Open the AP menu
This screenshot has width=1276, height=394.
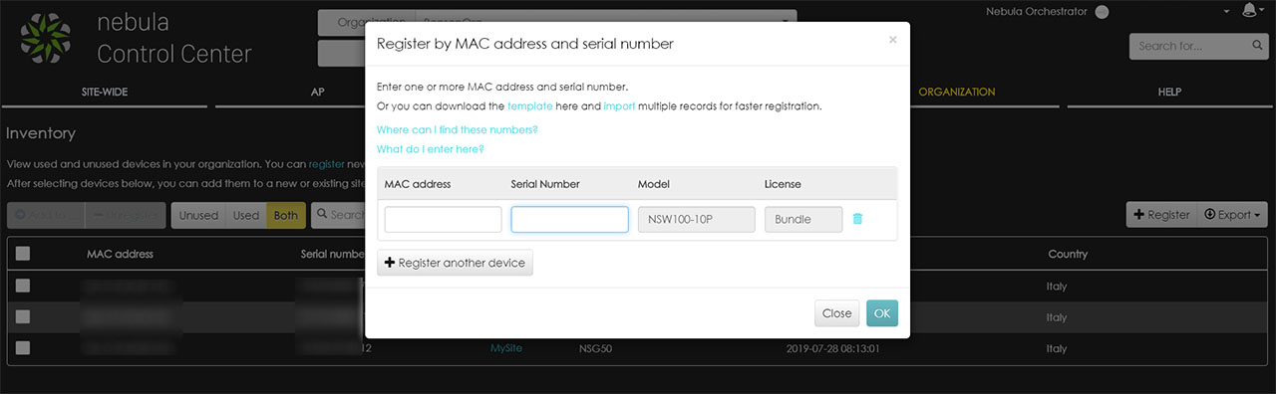[x=318, y=92]
